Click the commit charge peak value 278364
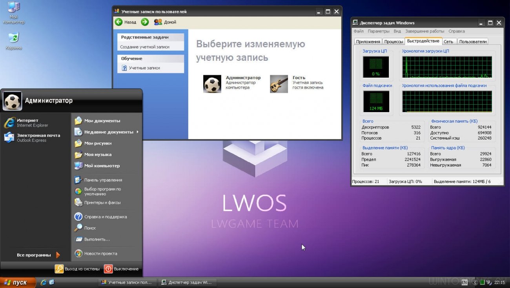Image resolution: width=510 pixels, height=288 pixels. [413, 165]
